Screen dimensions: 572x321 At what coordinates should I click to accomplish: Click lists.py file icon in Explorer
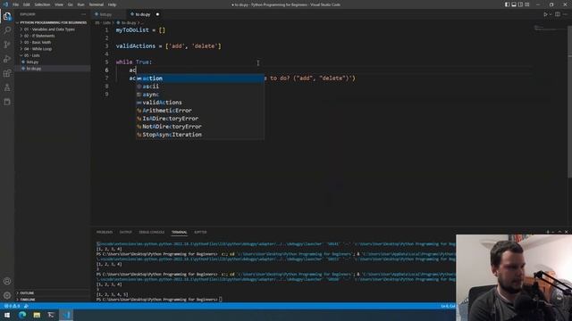point(23,62)
